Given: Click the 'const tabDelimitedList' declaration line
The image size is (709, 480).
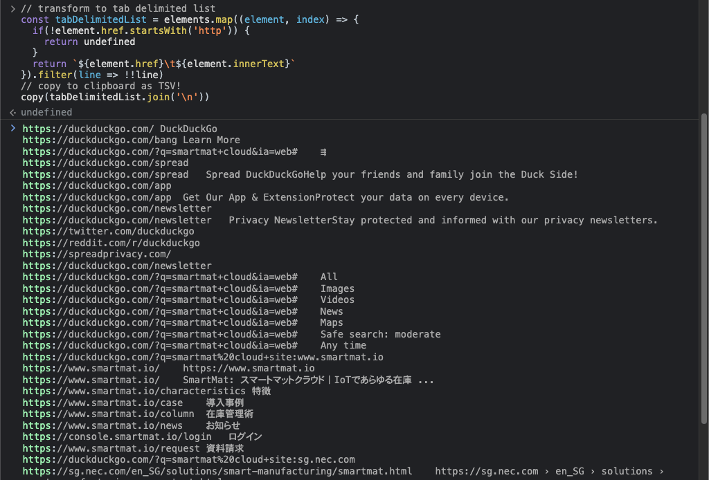Looking at the screenshot, I should click(190, 19).
